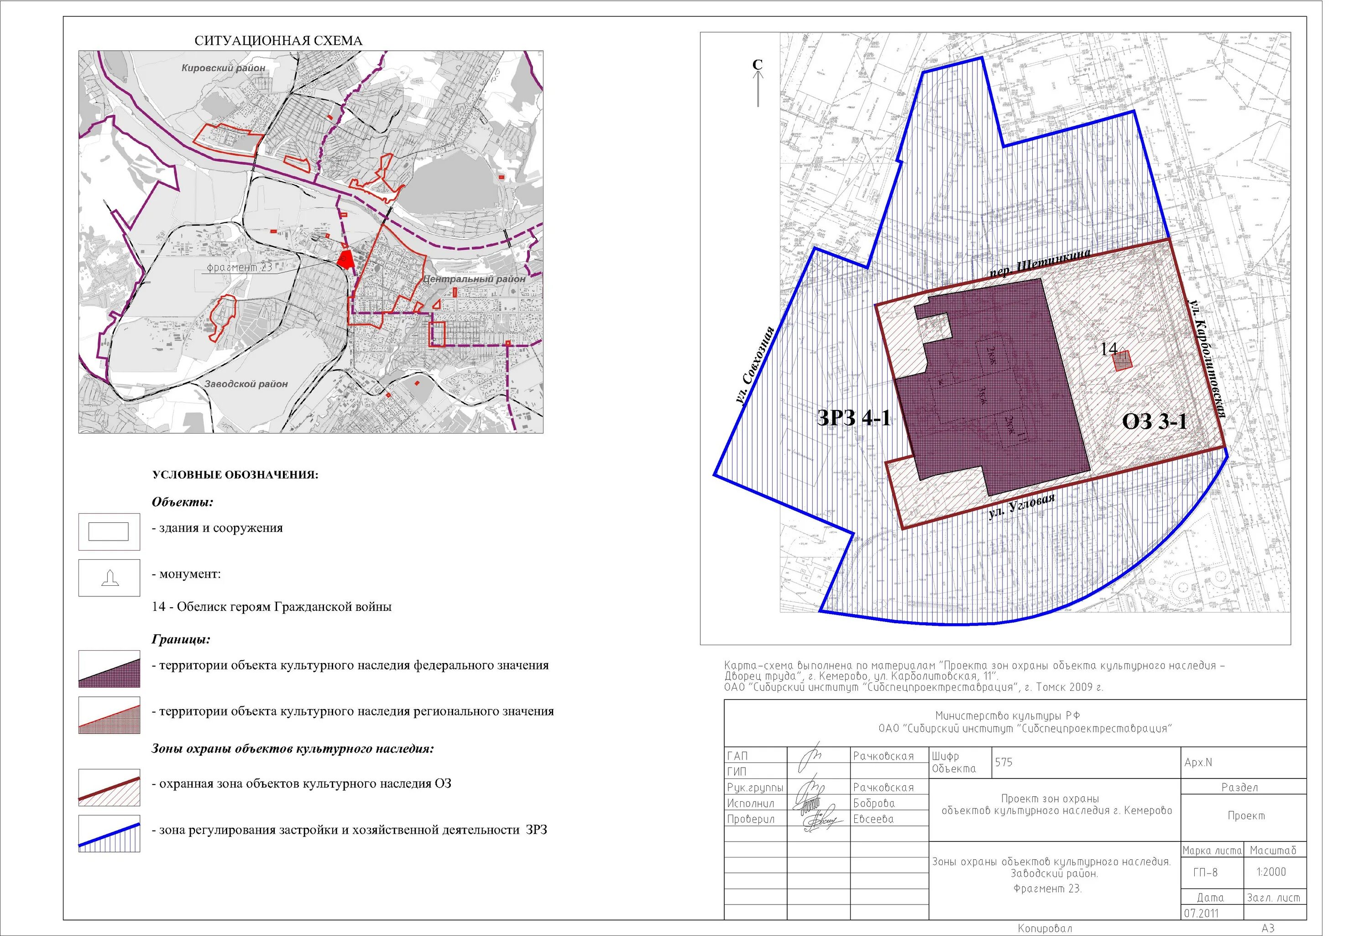
Task: Click the ГАП row label
Action: point(737,756)
